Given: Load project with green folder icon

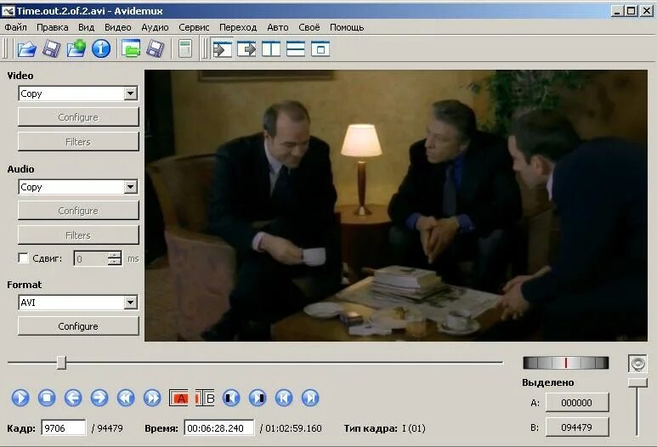Looking at the screenshot, I should coord(131,48).
